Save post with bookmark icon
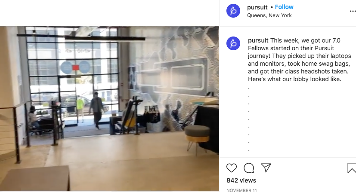 pyautogui.click(x=352, y=168)
